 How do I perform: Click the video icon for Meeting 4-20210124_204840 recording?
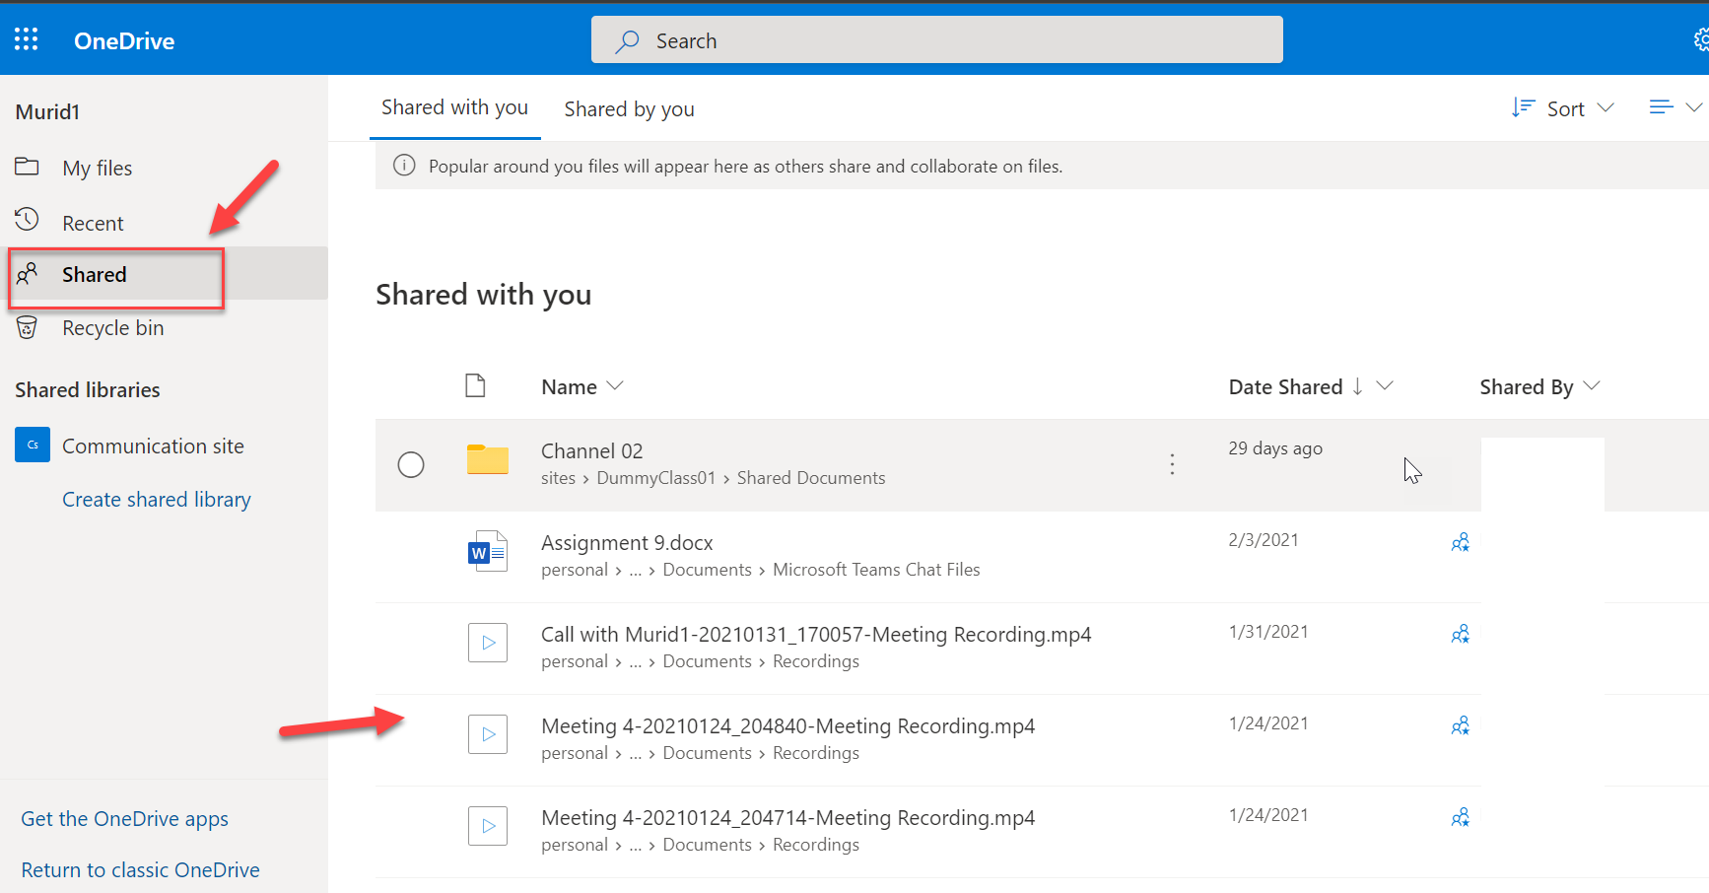[488, 734]
